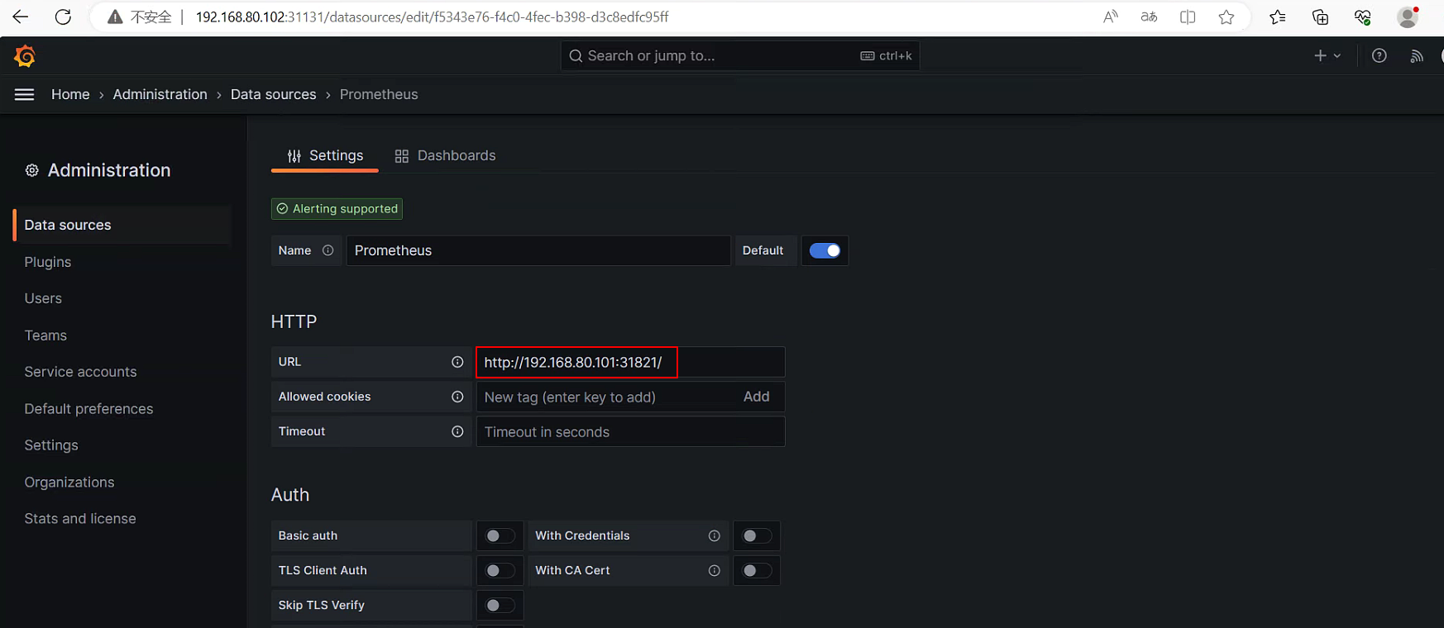Click the URL info icon
This screenshot has height=628, width=1444.
(x=457, y=362)
